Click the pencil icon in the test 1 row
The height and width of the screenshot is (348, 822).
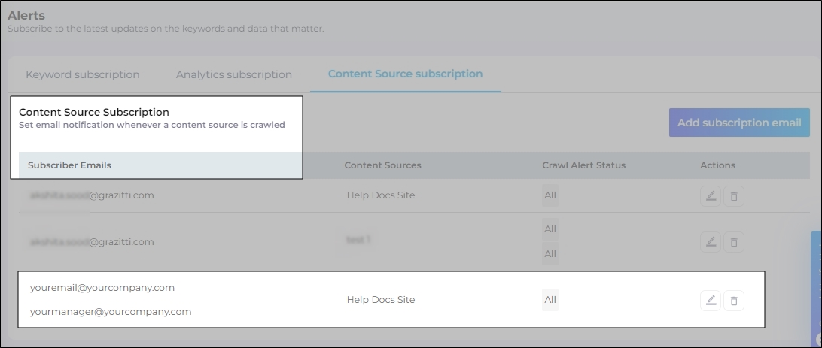[710, 241]
